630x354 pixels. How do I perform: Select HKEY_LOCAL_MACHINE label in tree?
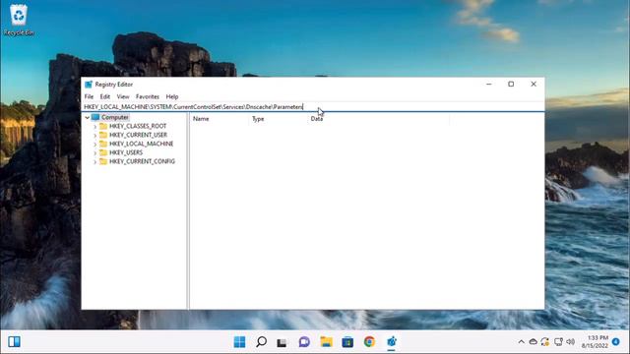pos(141,144)
